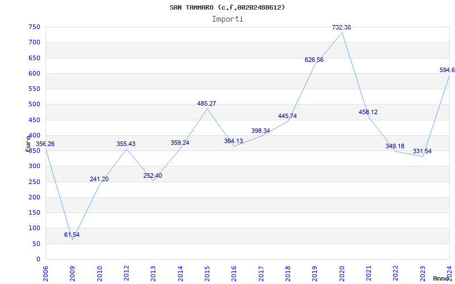
Task: Click the 500 y-axis tick label
Action: [x=34, y=105]
